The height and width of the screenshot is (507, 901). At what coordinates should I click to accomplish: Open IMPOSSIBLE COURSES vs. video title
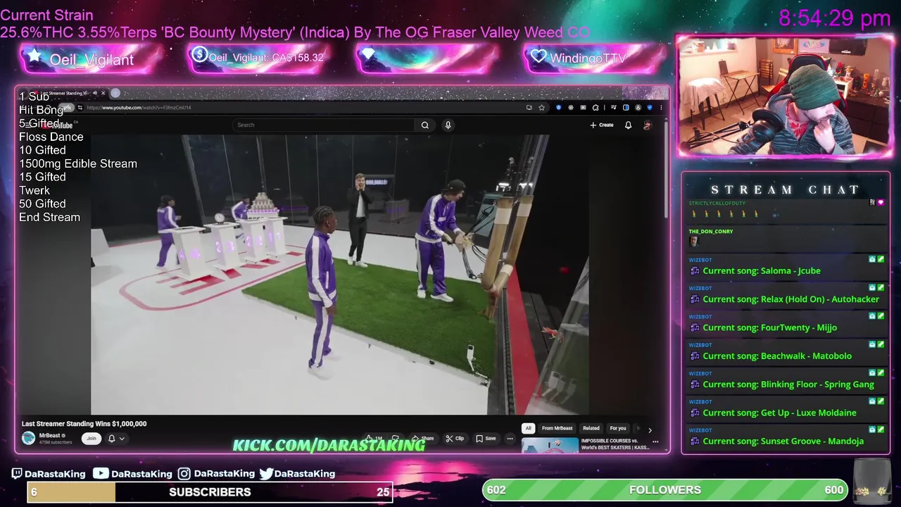(615, 444)
